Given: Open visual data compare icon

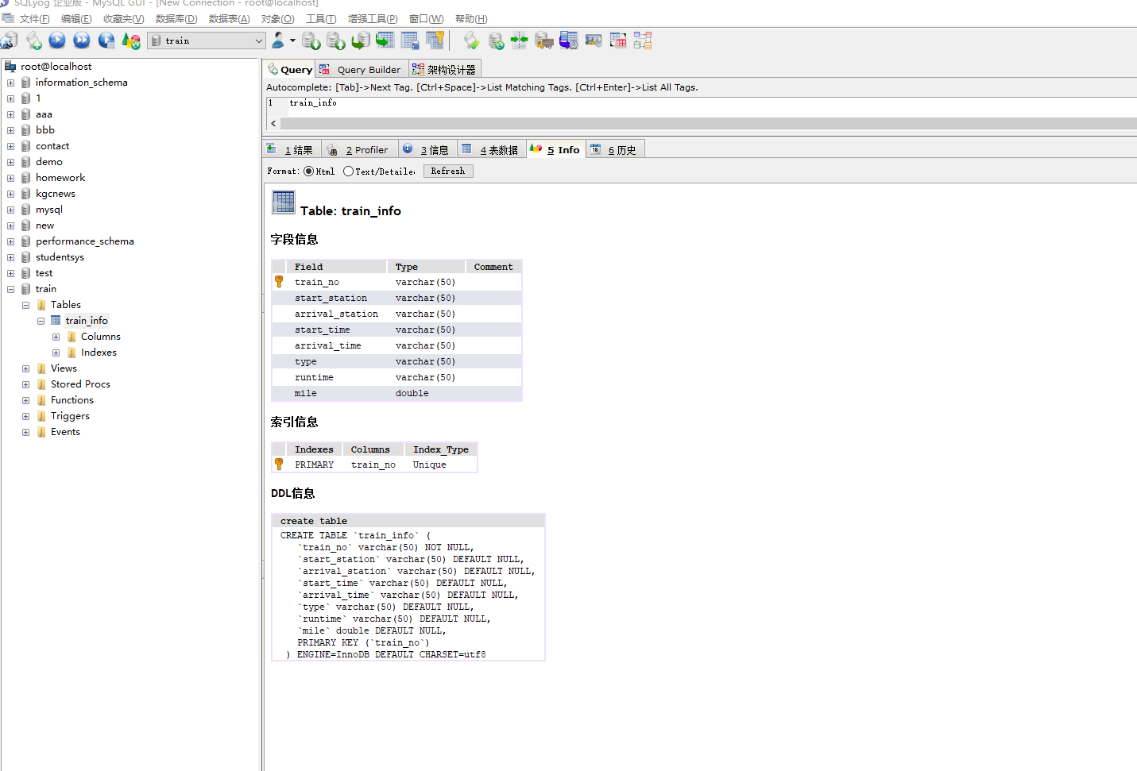Looking at the screenshot, I should tap(618, 40).
